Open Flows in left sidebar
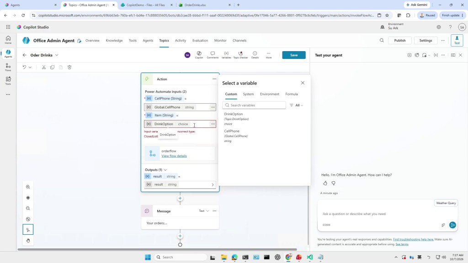The width and height of the screenshot is (468, 263). click(x=8, y=67)
